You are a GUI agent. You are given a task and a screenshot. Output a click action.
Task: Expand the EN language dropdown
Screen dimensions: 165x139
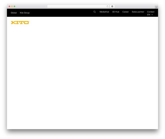(150, 15)
